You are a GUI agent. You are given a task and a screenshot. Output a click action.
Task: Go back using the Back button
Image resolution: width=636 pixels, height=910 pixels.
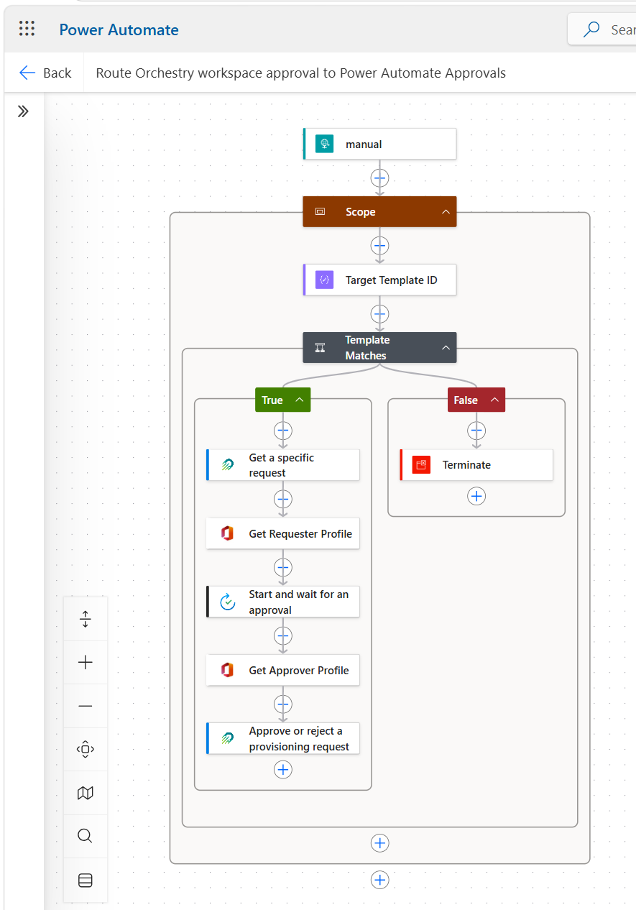tap(45, 73)
